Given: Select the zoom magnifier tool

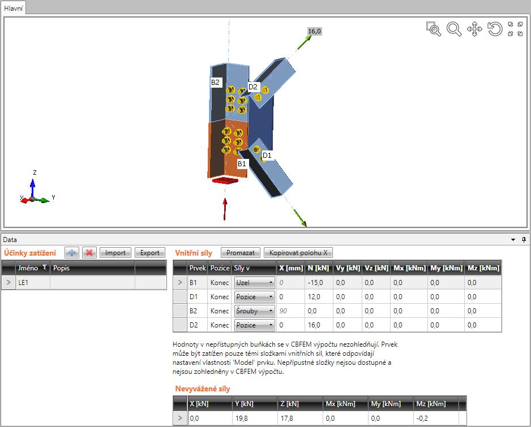Looking at the screenshot, I should pos(454,29).
